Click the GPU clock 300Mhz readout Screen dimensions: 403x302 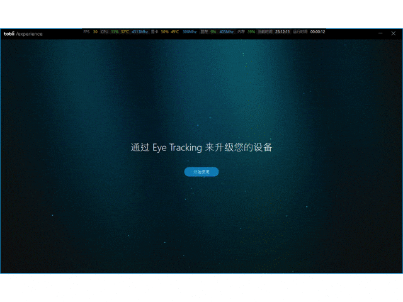[x=190, y=32]
